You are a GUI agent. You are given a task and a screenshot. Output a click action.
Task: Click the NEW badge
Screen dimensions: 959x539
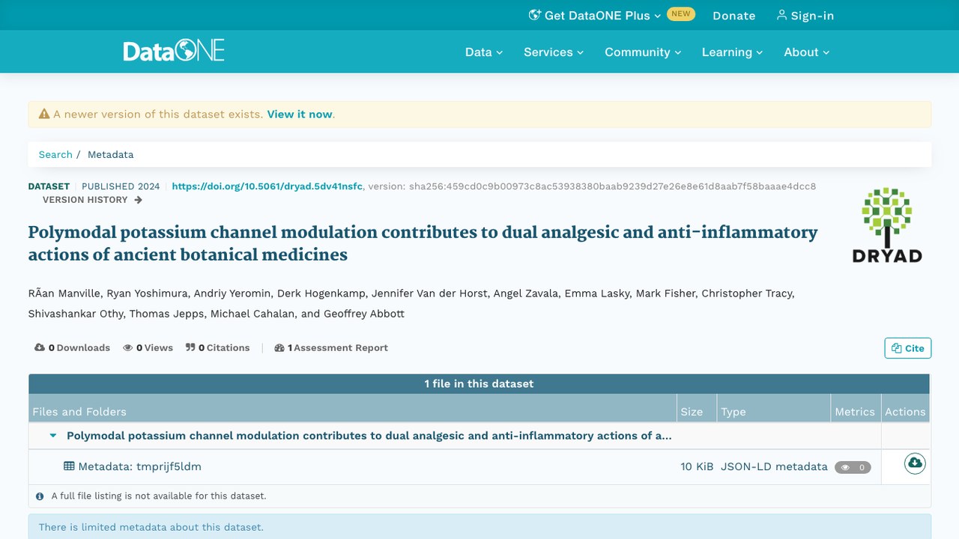tap(681, 13)
